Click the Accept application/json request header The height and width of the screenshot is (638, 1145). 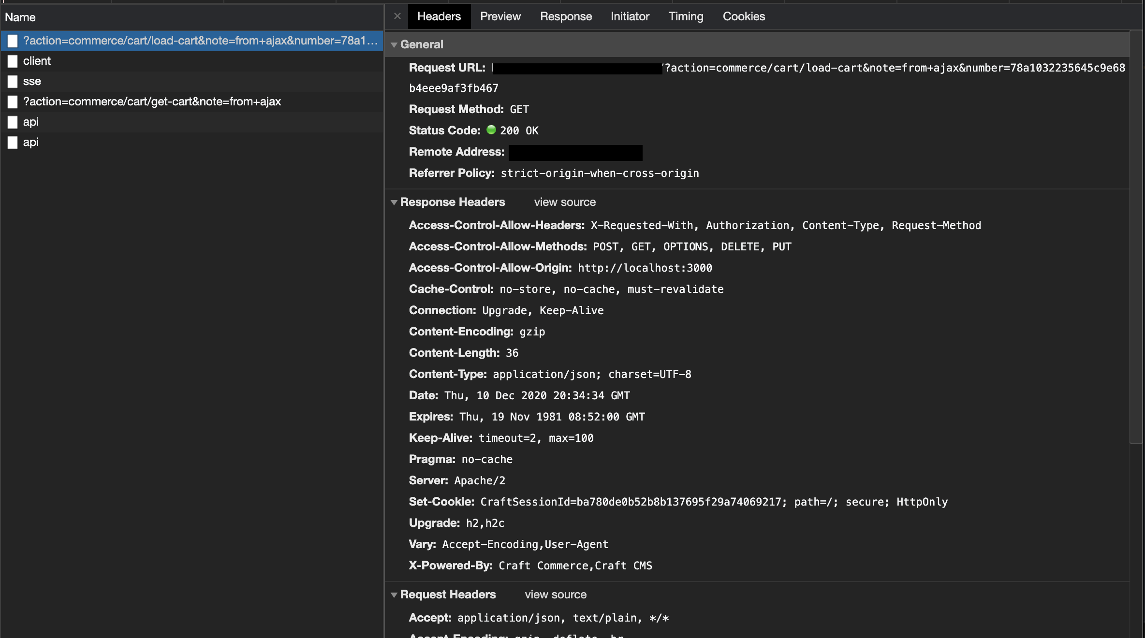[563, 618]
